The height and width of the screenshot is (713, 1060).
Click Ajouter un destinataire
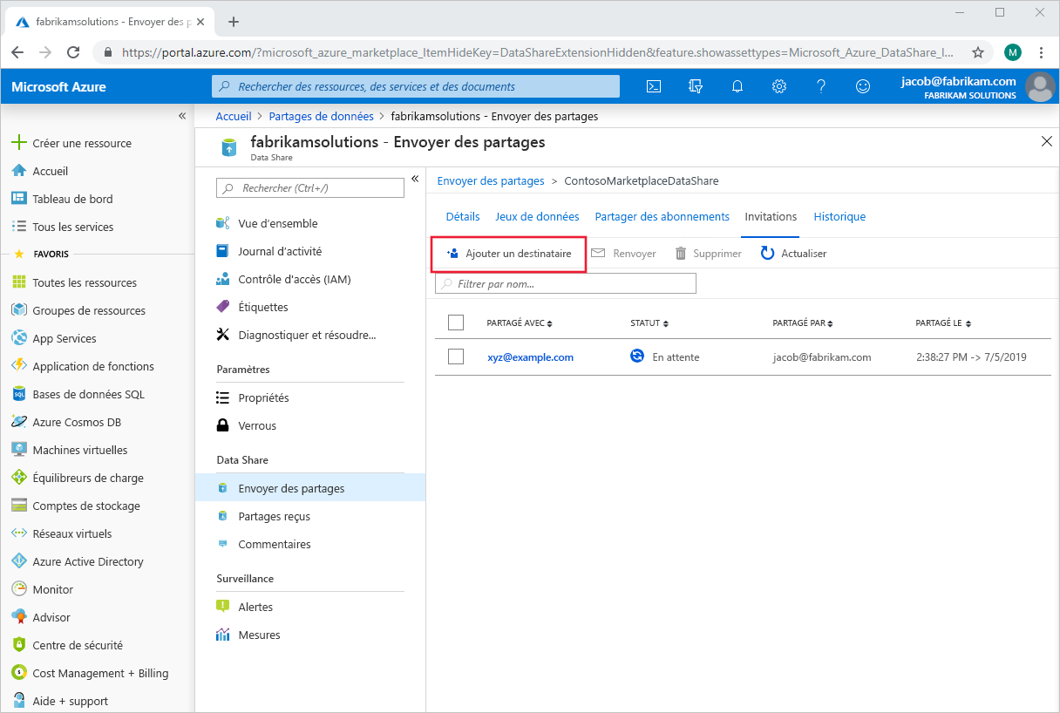point(508,253)
